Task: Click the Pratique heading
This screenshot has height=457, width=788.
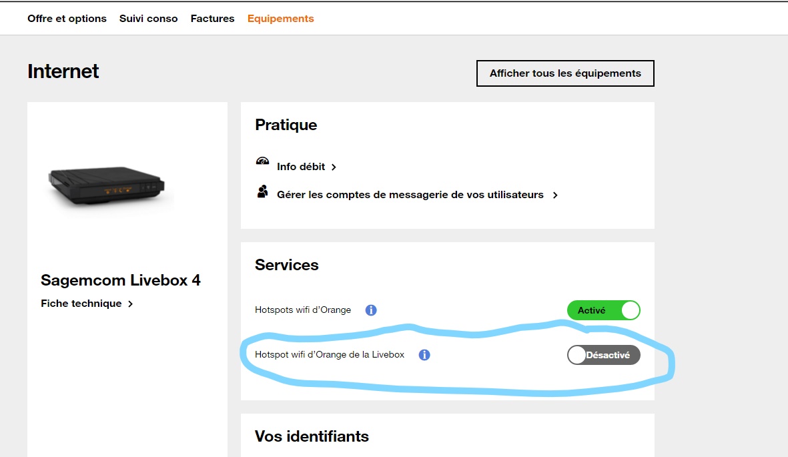Action: click(286, 125)
